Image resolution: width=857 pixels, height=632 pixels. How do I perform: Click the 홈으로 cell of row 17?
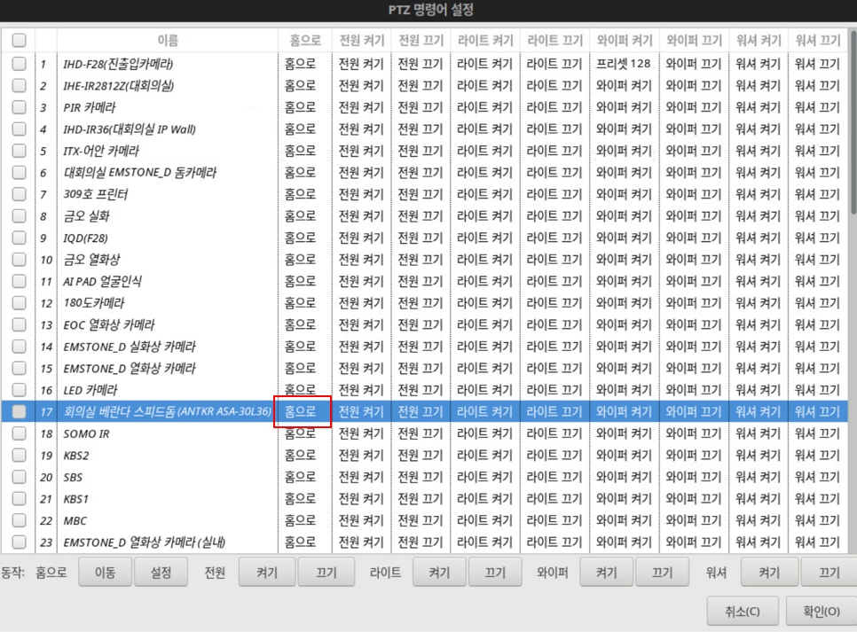coord(302,412)
